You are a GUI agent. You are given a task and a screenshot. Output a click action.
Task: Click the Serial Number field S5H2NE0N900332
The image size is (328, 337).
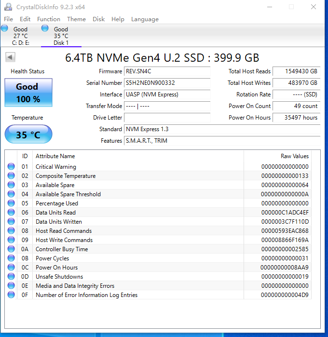click(167, 83)
